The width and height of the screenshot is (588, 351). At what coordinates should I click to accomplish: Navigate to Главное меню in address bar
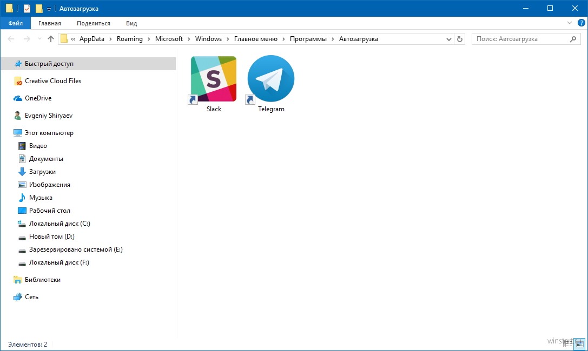(x=256, y=39)
